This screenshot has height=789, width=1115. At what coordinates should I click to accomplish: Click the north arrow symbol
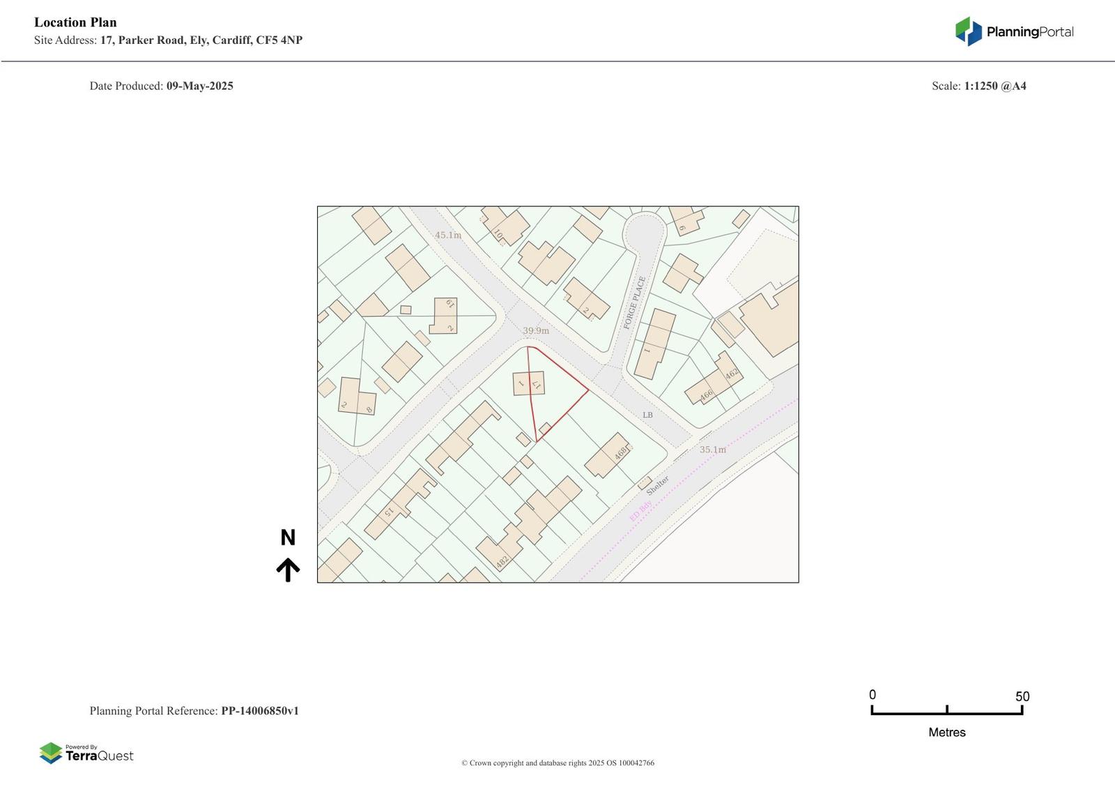288,569
